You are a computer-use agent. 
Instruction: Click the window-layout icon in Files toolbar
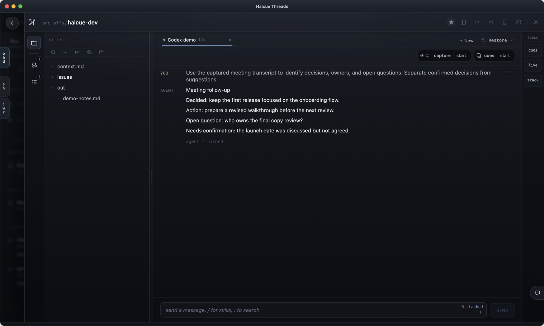coord(101,52)
